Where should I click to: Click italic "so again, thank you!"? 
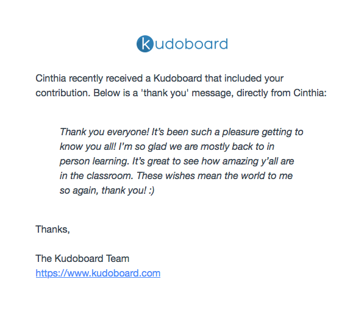[103, 191]
